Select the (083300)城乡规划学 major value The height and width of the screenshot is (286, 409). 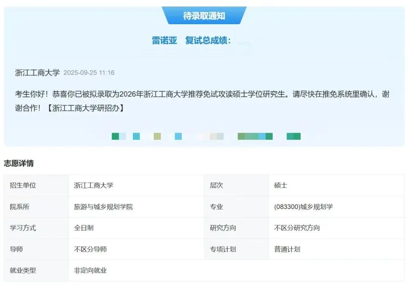tap(303, 207)
